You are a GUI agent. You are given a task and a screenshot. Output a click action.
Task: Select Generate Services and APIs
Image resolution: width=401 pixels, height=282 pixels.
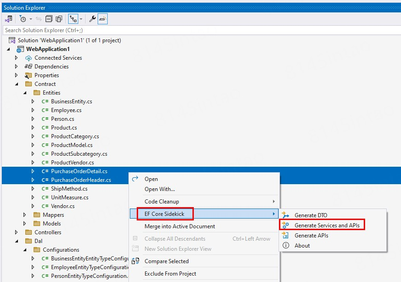327,226
